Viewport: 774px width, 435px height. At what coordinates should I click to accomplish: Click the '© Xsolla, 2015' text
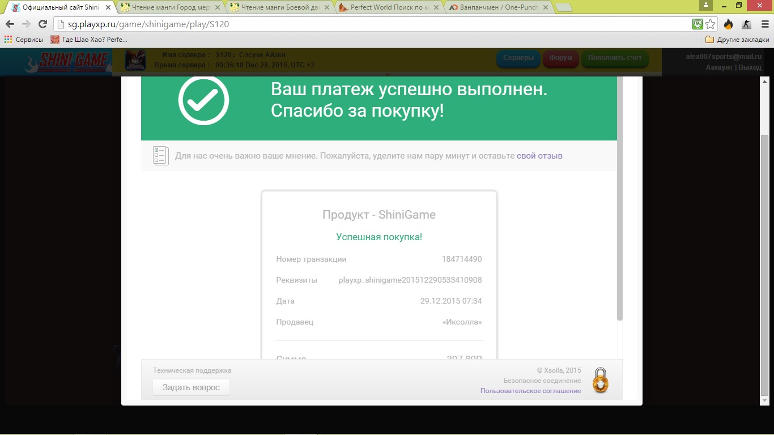point(559,370)
